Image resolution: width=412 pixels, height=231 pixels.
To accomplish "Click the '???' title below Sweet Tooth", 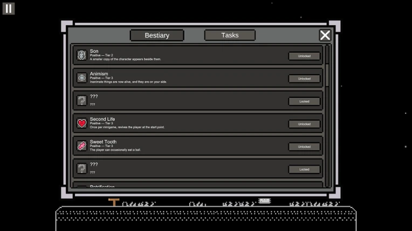I will (94, 164).
